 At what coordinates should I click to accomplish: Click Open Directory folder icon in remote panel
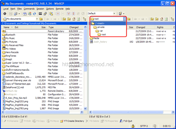[129, 19]
